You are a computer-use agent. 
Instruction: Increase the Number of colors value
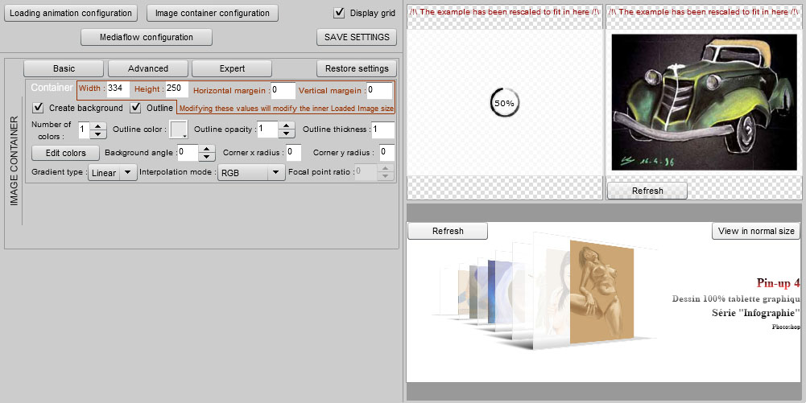(98, 125)
